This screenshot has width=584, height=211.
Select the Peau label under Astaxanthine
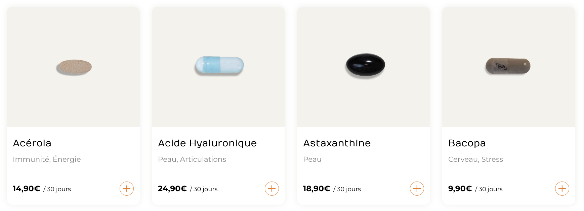click(x=312, y=159)
